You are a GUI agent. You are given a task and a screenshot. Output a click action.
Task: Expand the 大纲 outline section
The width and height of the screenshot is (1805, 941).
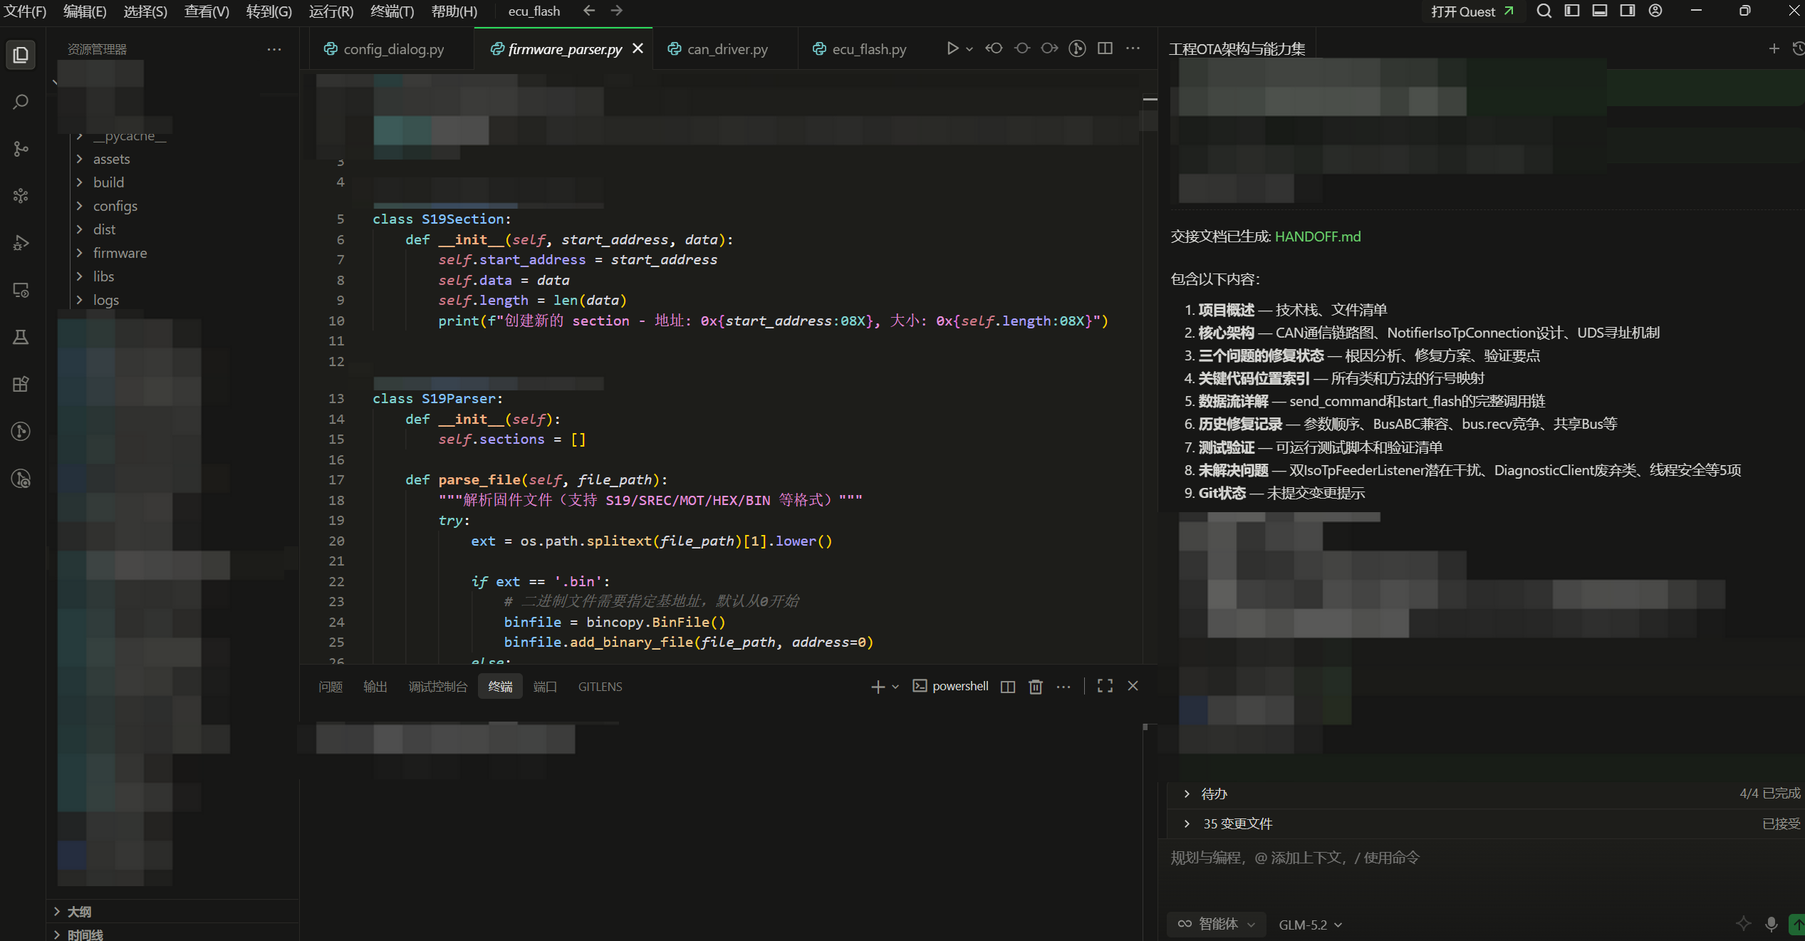pos(173,912)
